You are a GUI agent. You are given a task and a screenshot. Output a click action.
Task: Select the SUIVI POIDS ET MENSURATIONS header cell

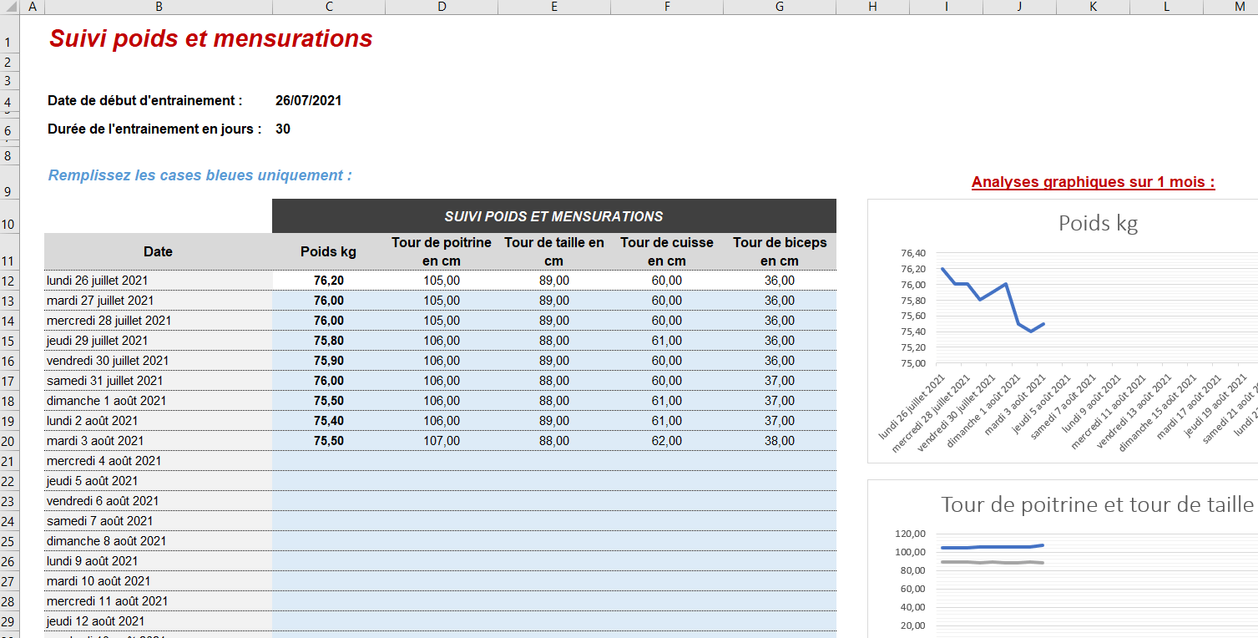[x=553, y=215]
